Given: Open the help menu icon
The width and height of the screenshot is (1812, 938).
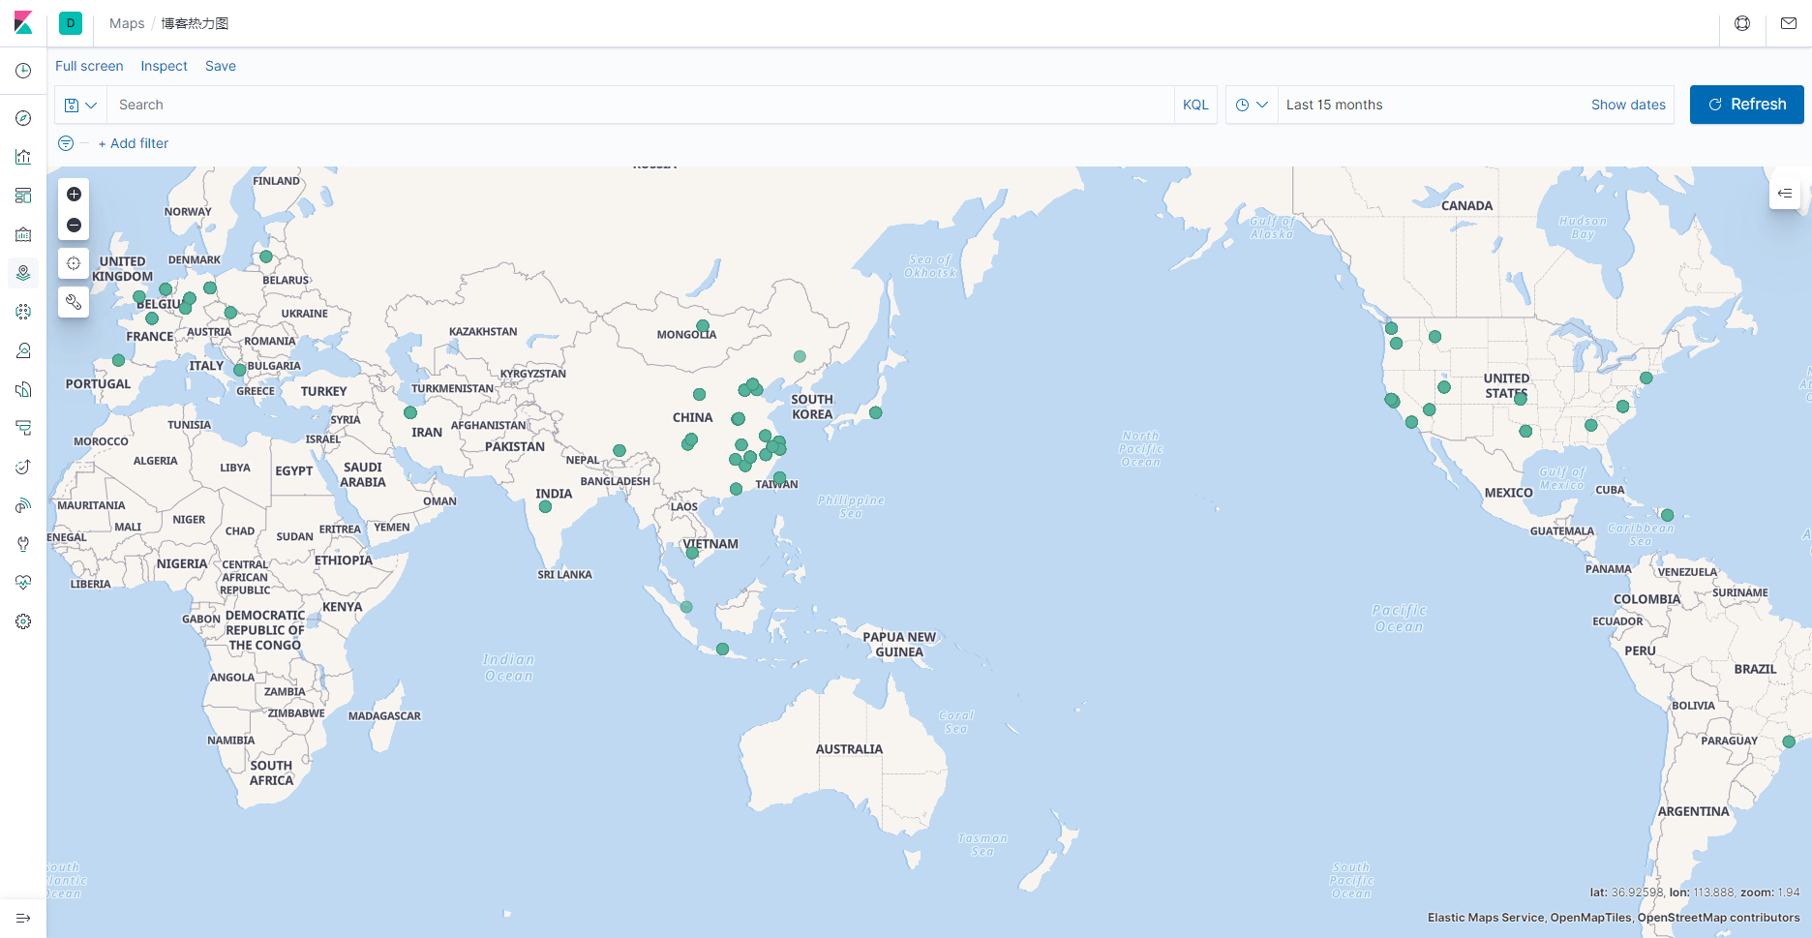Looking at the screenshot, I should point(1742,23).
